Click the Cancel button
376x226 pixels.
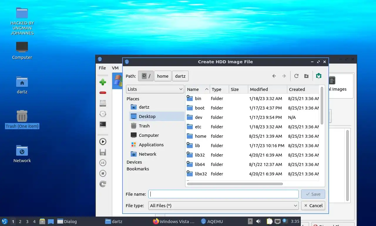pos(313,206)
